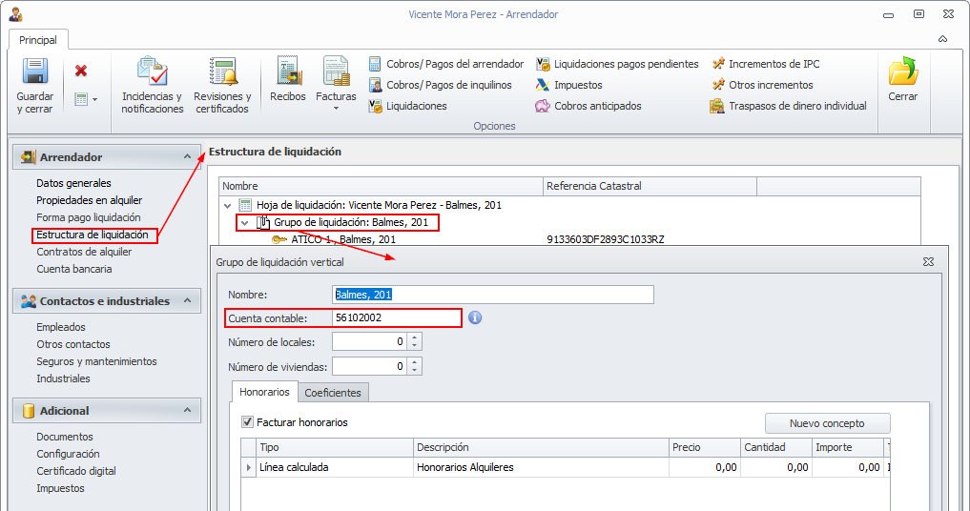Collapse the Adicional panel
The width and height of the screenshot is (970, 511).
pyautogui.click(x=187, y=410)
